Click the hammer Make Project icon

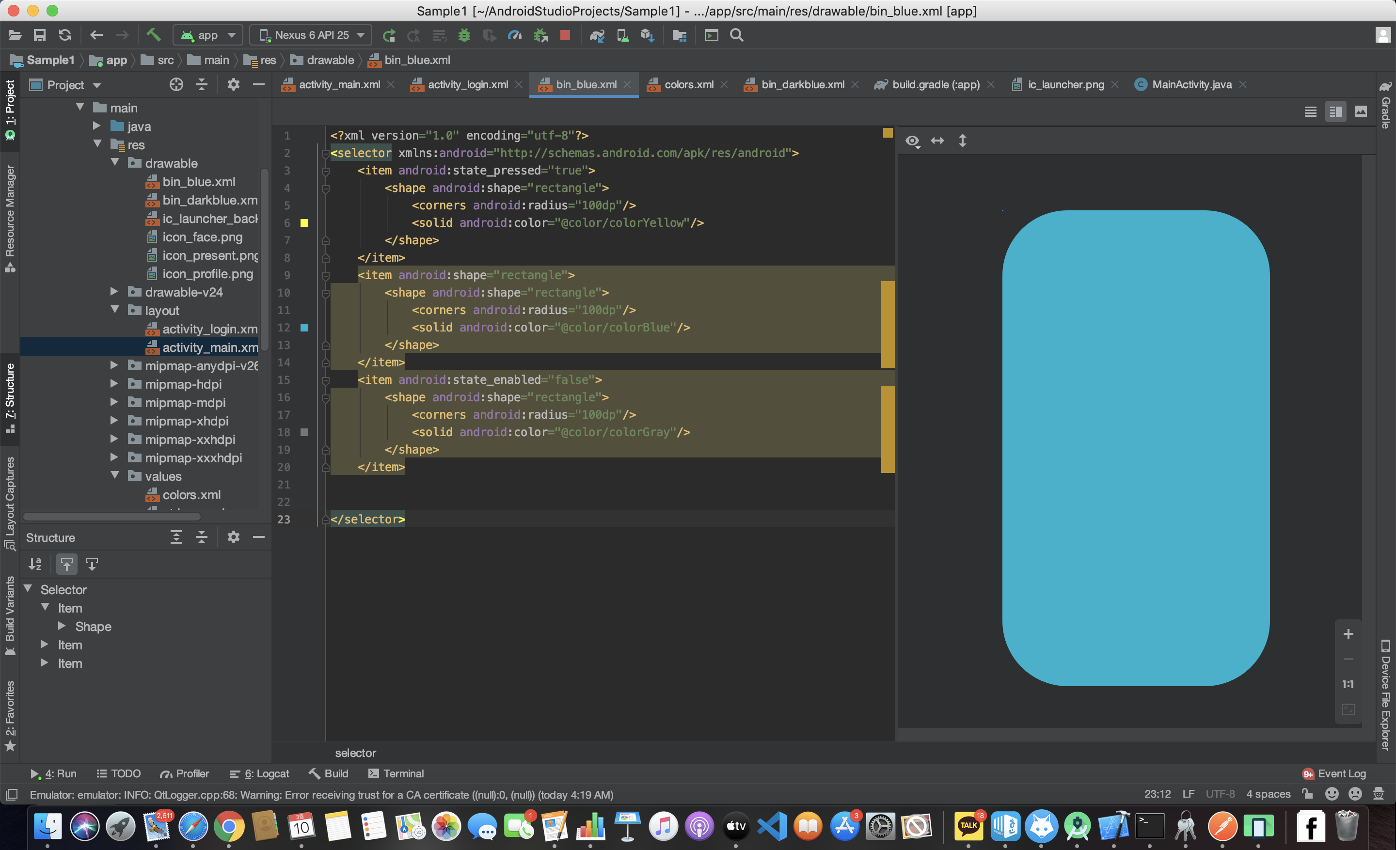153,35
